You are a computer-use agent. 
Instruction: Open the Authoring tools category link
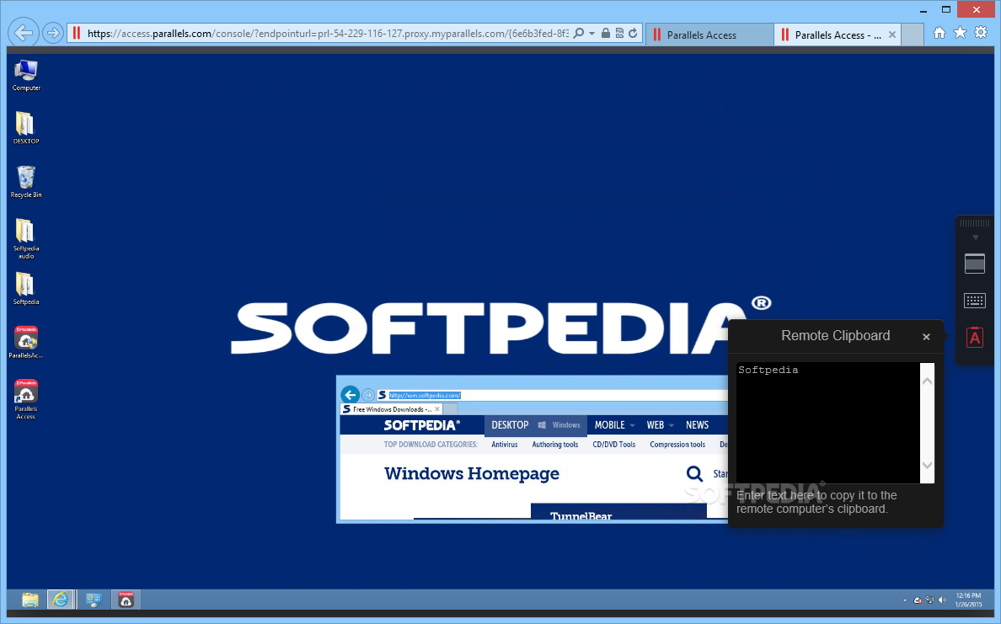(x=554, y=445)
